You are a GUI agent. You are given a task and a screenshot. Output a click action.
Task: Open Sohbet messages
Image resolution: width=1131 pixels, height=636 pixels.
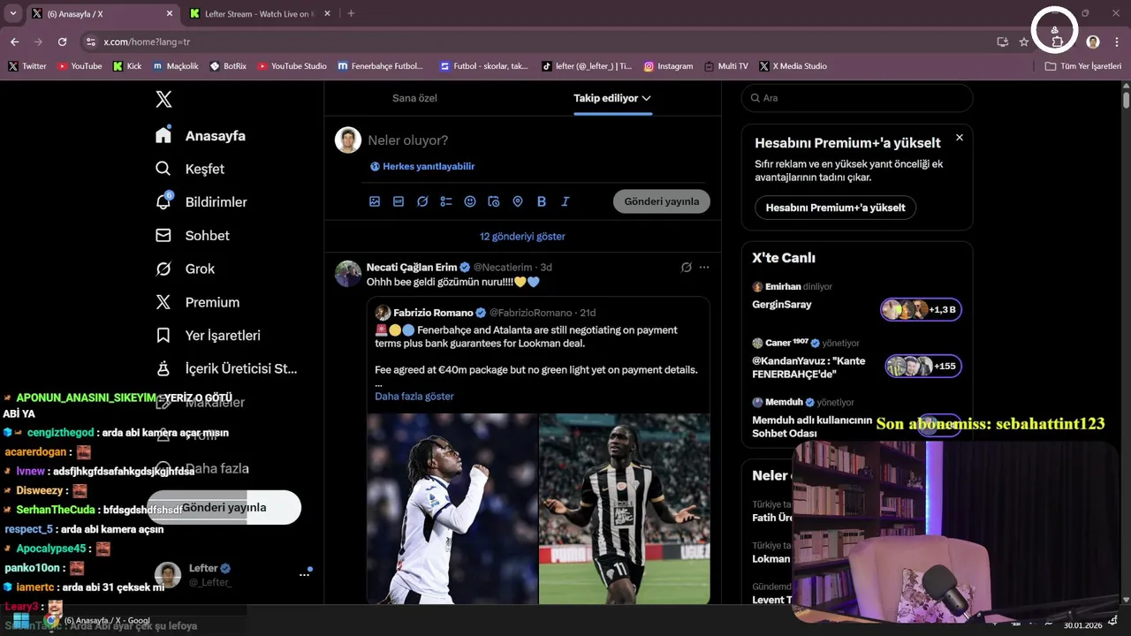coord(192,236)
